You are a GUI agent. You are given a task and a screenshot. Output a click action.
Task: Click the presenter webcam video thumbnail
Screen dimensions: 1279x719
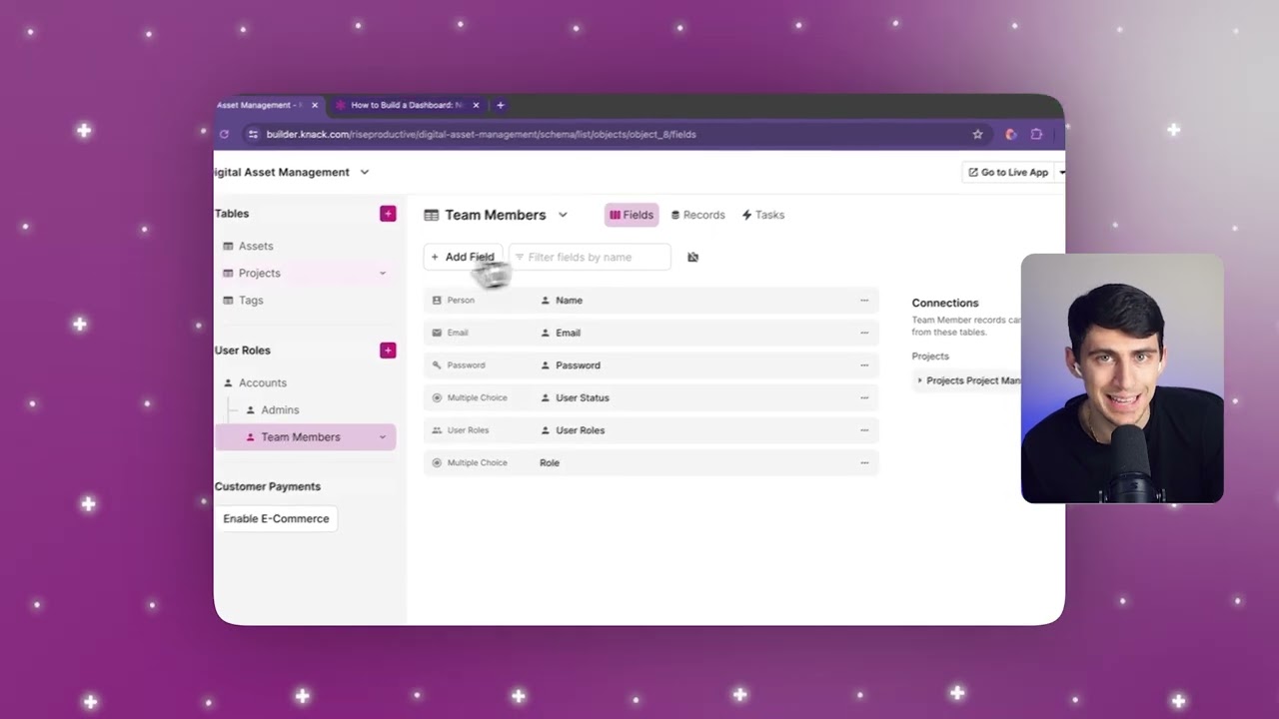tap(1122, 378)
